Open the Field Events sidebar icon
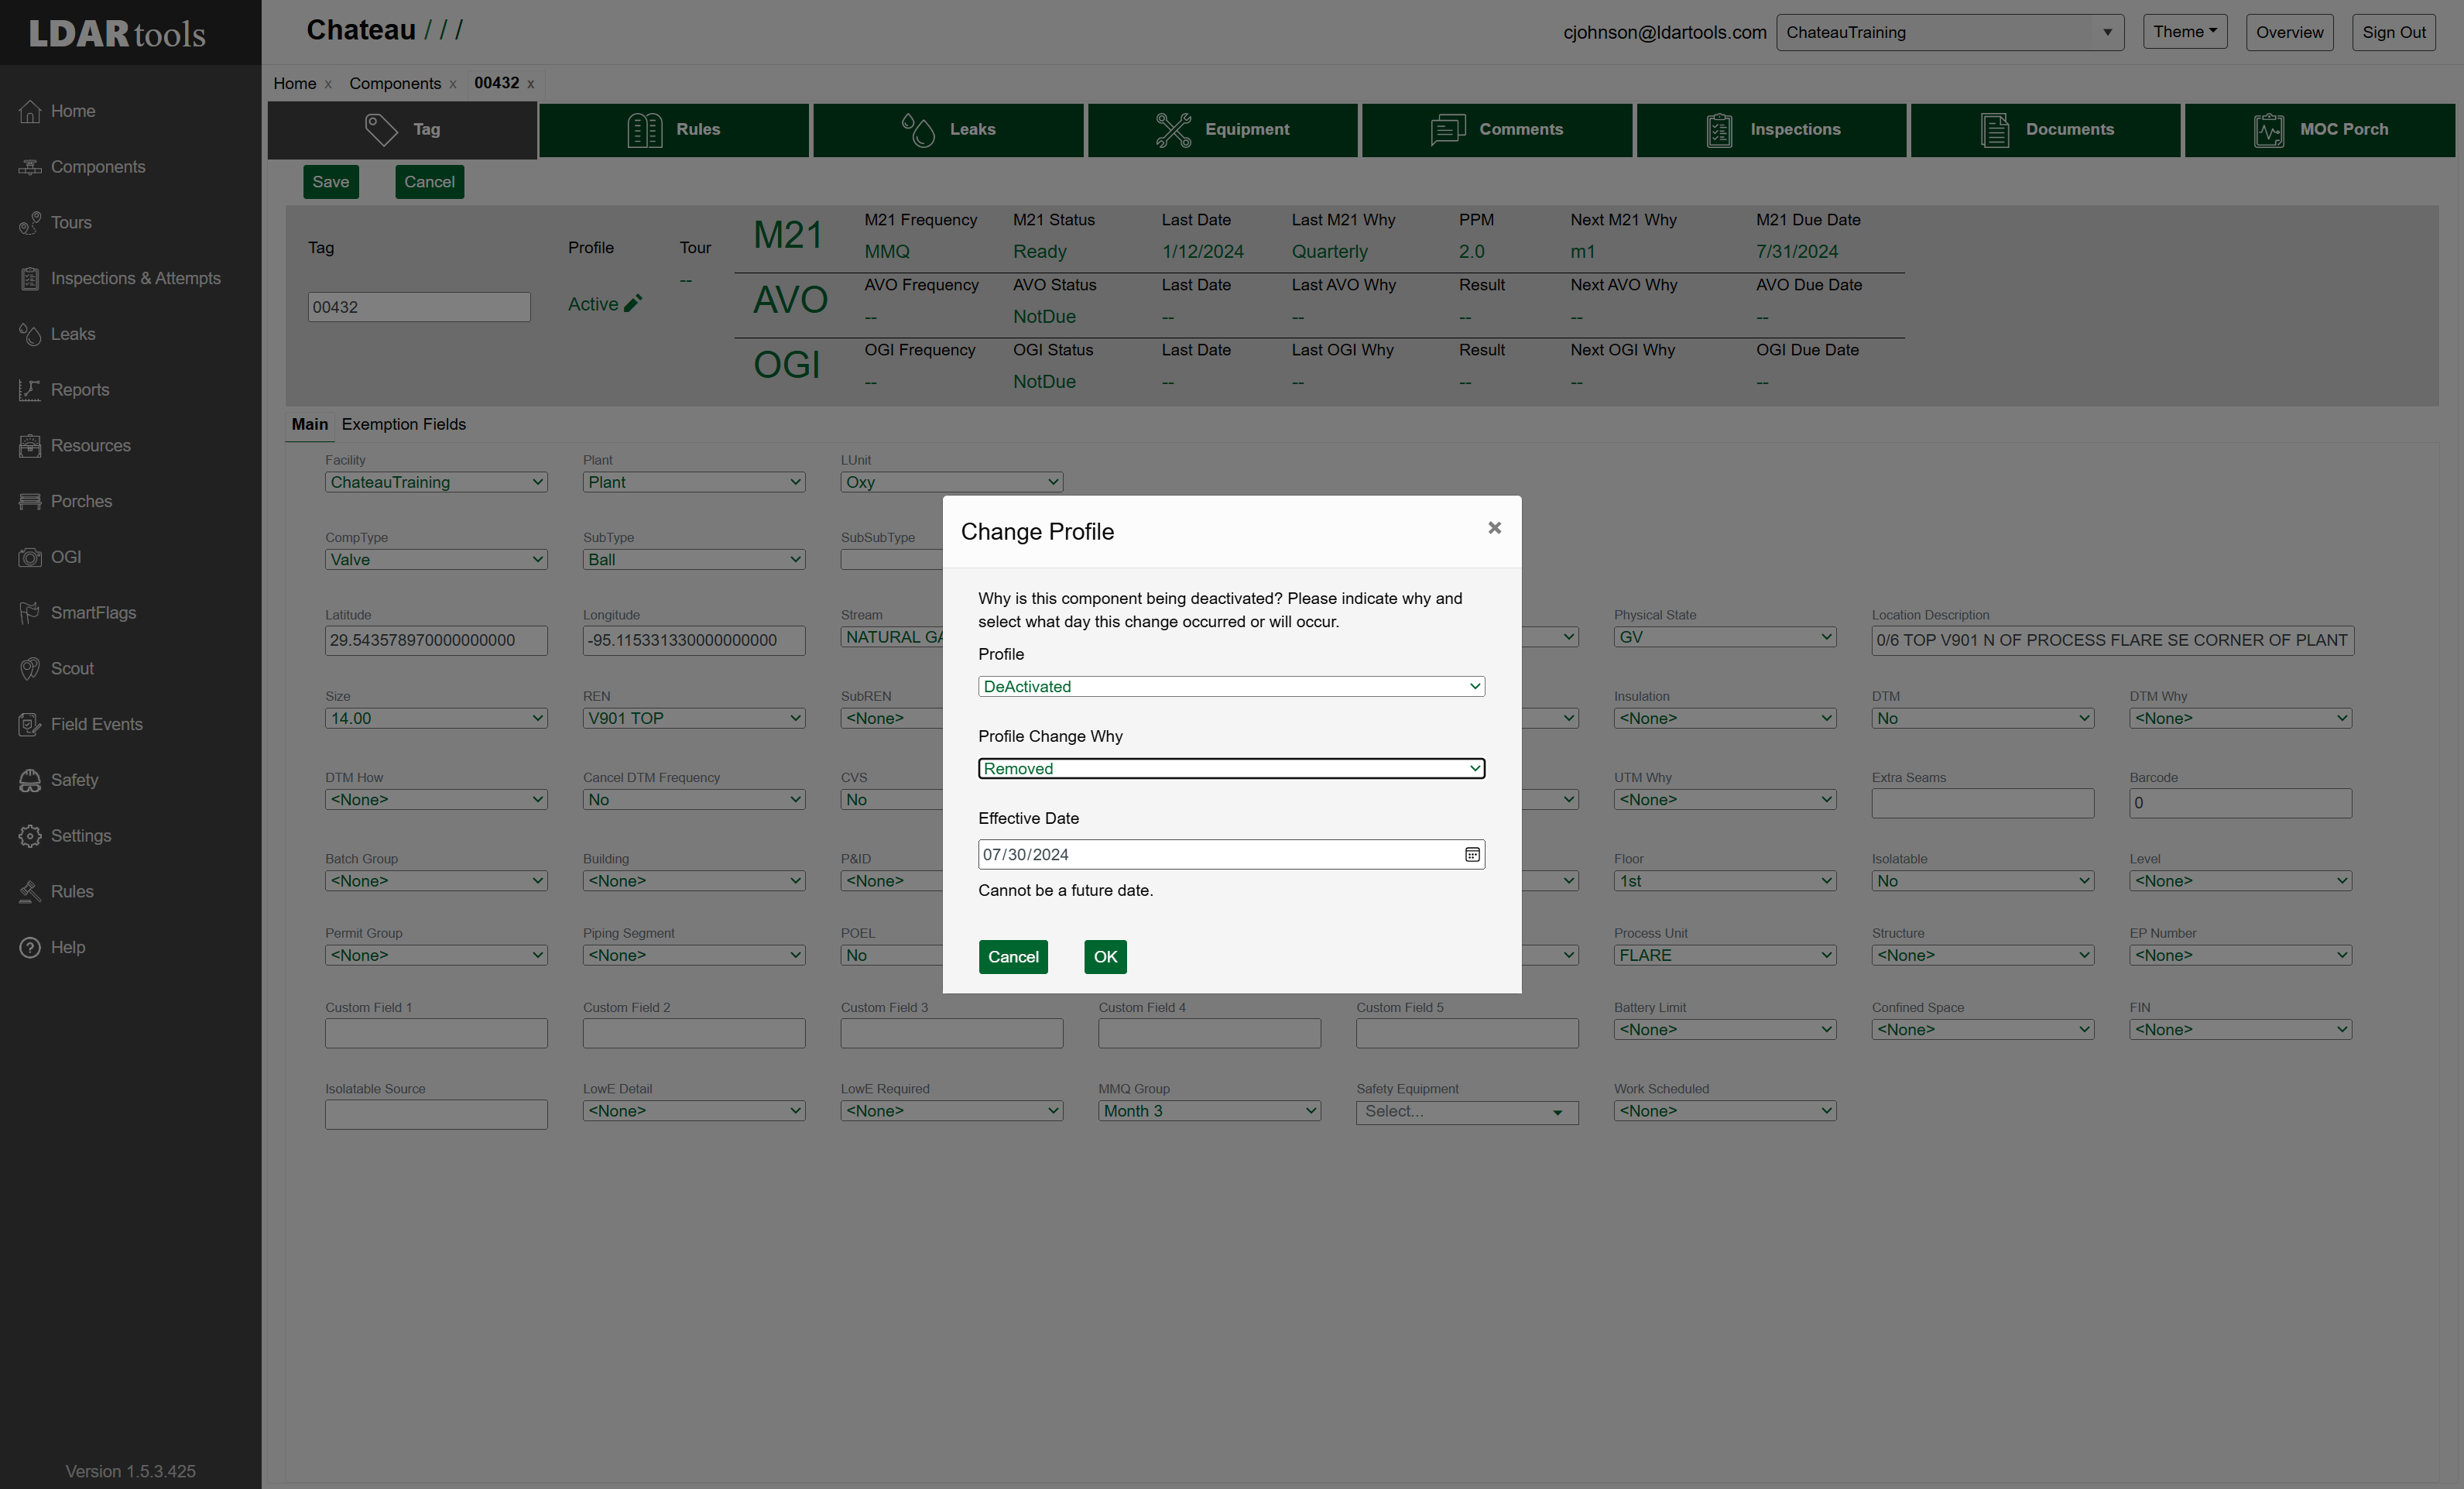2464x1489 pixels. 30,724
